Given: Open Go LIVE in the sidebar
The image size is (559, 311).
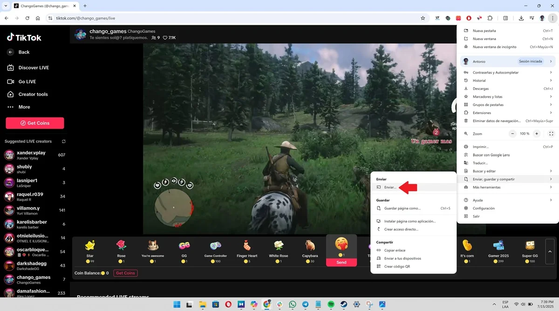Looking at the screenshot, I should 22,81.
